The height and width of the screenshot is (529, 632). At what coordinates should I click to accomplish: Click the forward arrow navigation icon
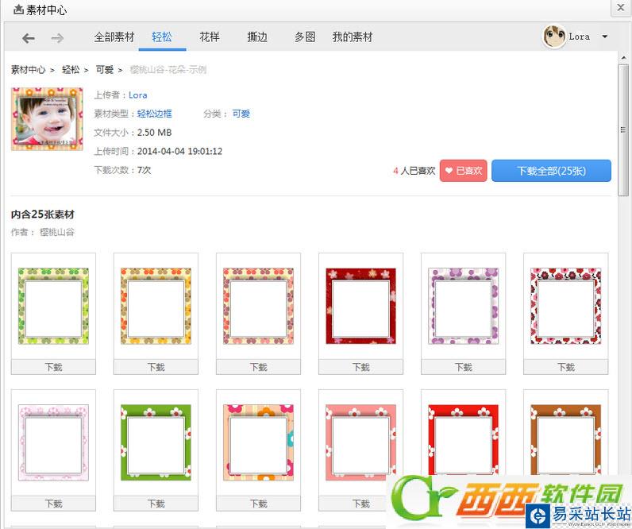coord(57,38)
